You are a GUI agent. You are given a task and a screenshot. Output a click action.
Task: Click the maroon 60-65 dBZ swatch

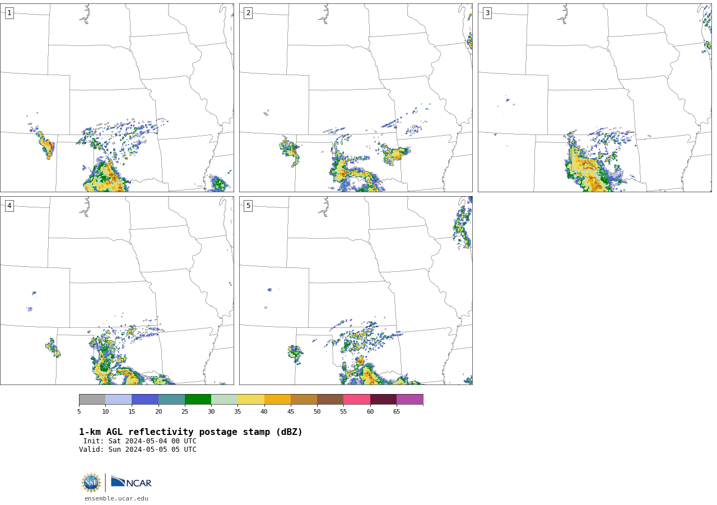pyautogui.click(x=383, y=400)
